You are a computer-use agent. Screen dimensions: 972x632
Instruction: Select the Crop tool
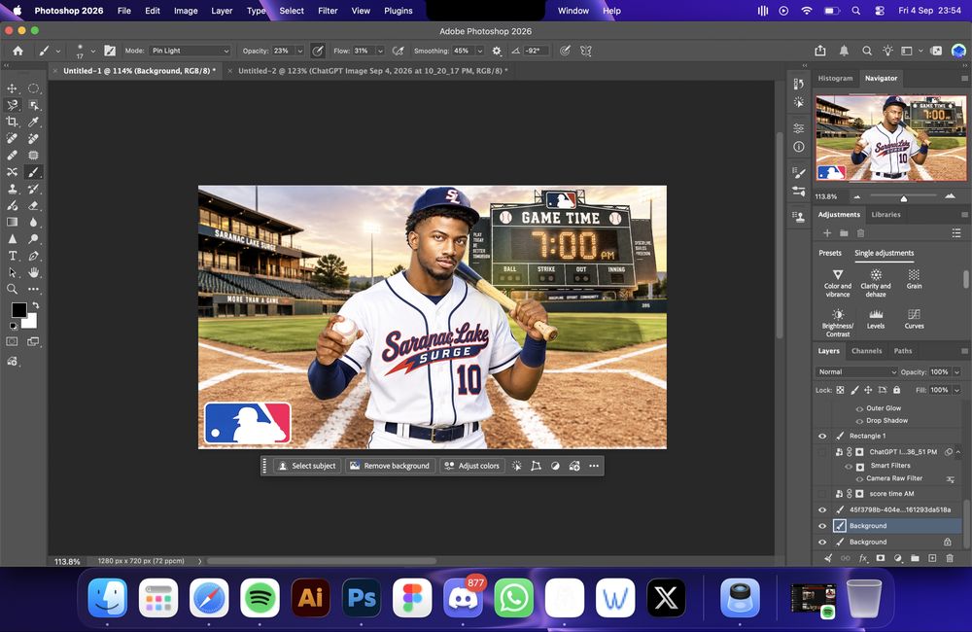tap(12, 122)
